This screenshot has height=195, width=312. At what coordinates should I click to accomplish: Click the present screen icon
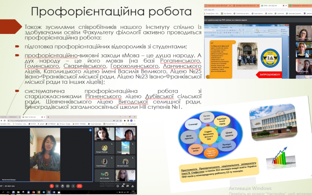(68, 186)
